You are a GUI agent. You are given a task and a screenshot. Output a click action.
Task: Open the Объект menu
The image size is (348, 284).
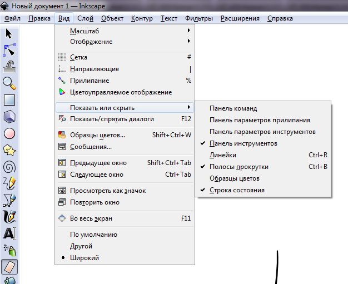112,18
